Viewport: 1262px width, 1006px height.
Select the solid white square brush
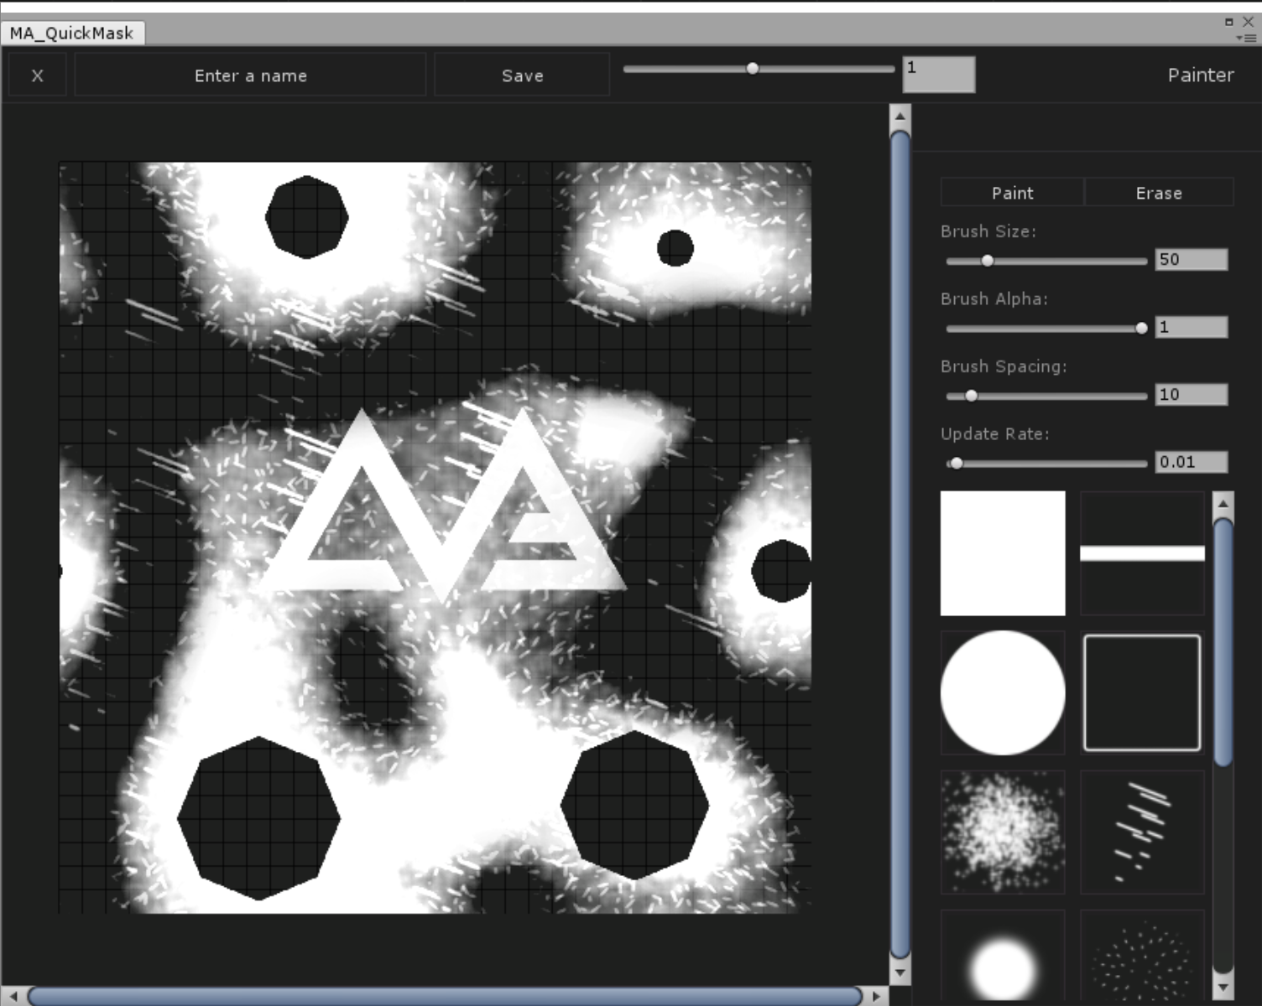tap(1003, 553)
